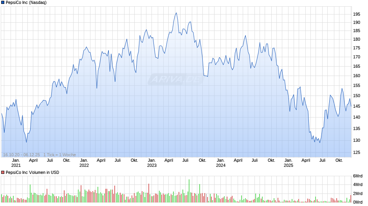Select the 150 price axis label

357,96
